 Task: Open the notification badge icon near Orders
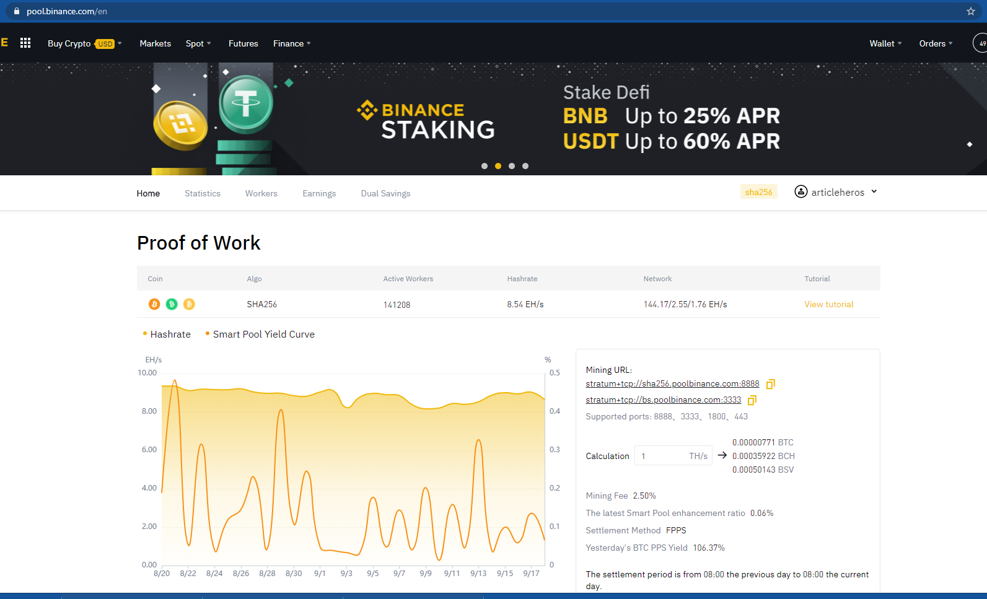click(980, 43)
